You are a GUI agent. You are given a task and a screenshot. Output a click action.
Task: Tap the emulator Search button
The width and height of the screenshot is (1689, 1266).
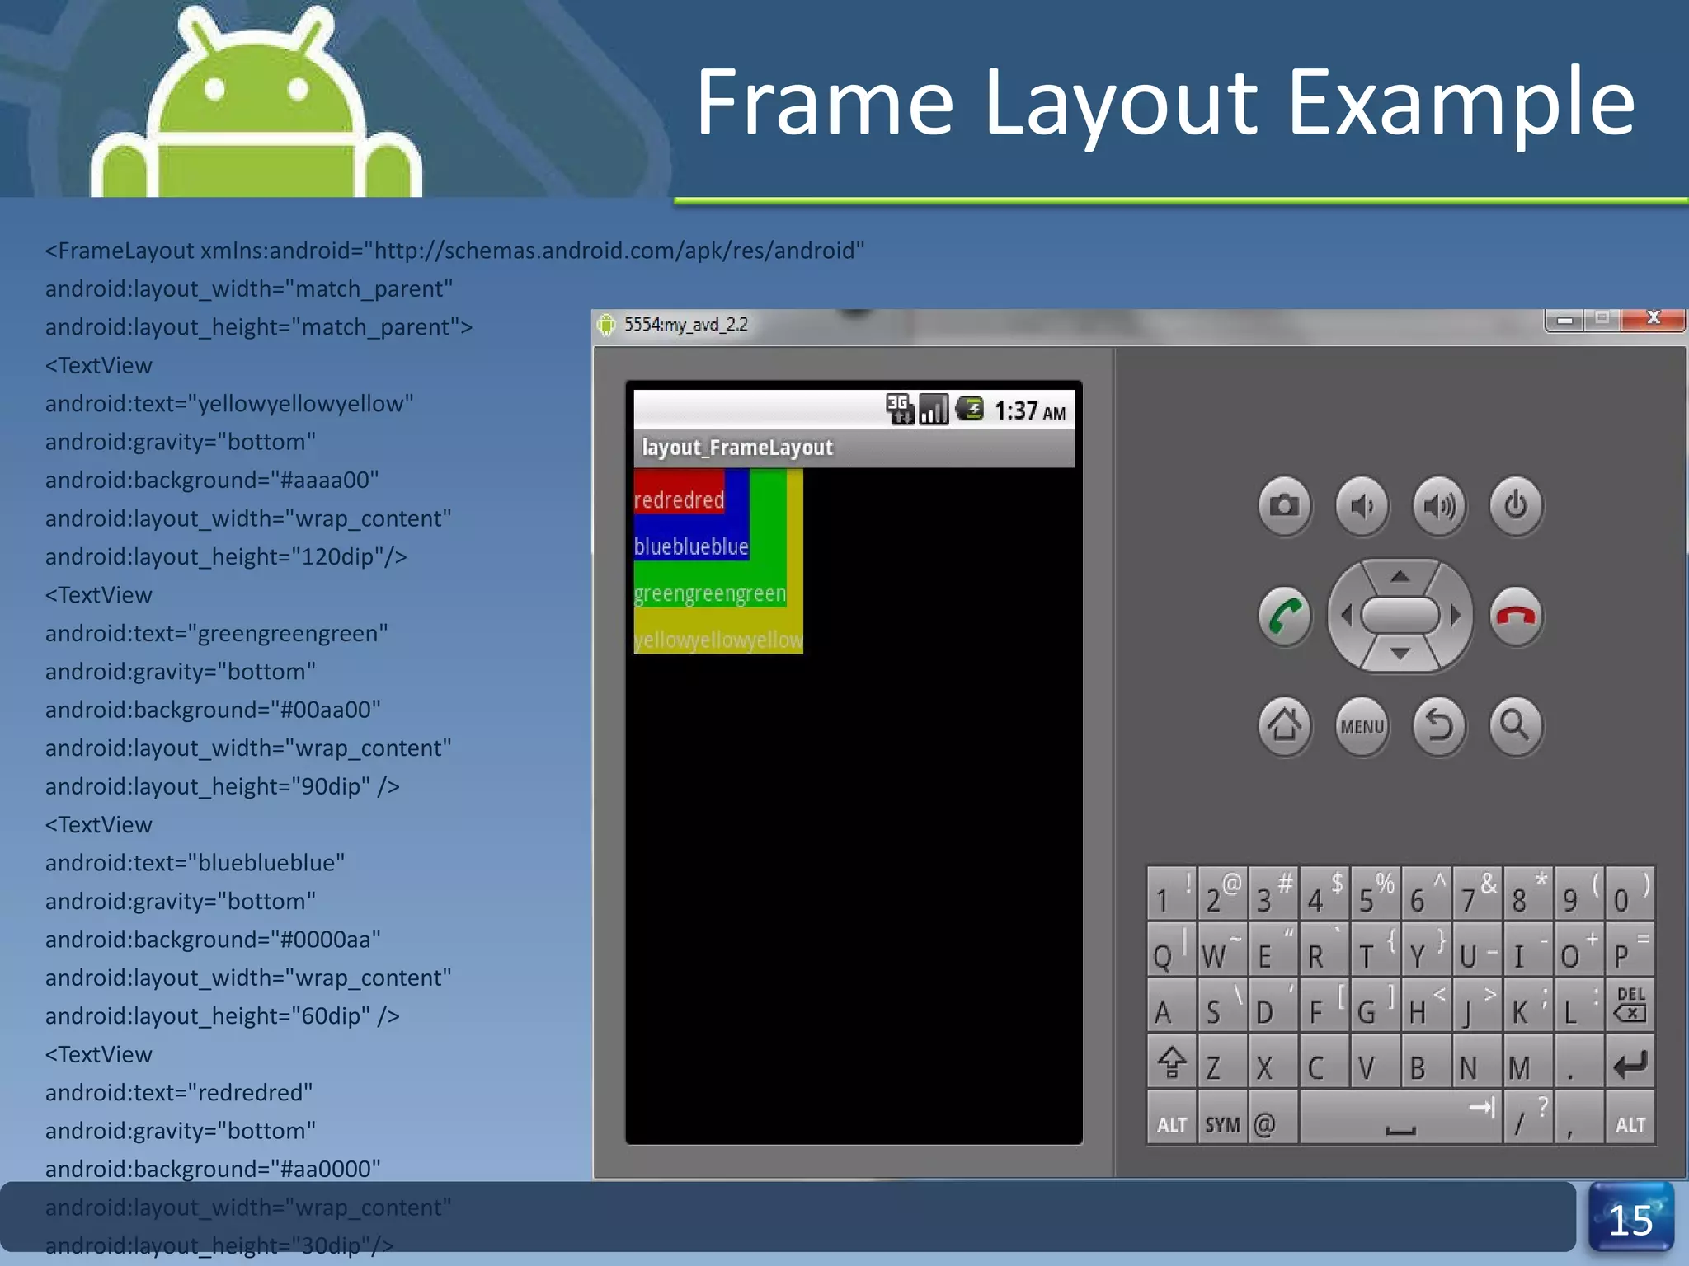point(1516,726)
